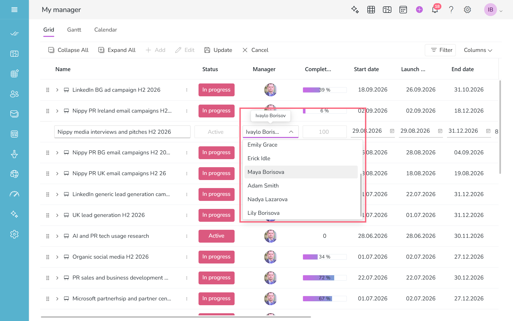
Task: Click the Cancel button
Action: coord(255,50)
